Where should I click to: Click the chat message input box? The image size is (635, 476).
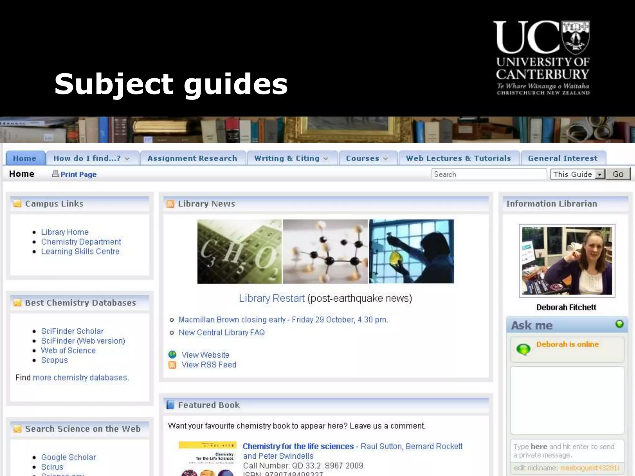(x=567, y=451)
